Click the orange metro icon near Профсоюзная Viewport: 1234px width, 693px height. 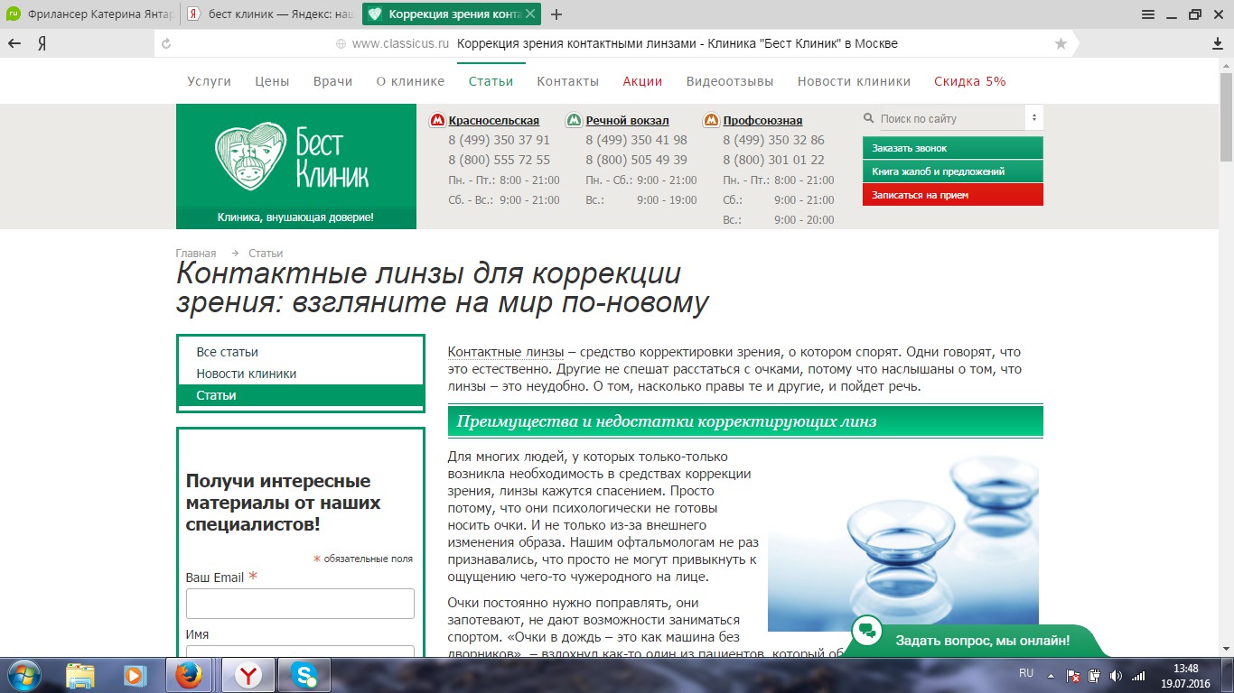pos(711,120)
